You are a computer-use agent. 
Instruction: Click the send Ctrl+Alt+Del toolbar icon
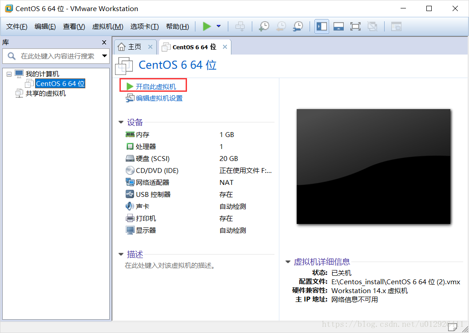click(240, 26)
